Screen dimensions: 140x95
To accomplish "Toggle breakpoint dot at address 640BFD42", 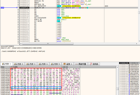I will [18, 8].
